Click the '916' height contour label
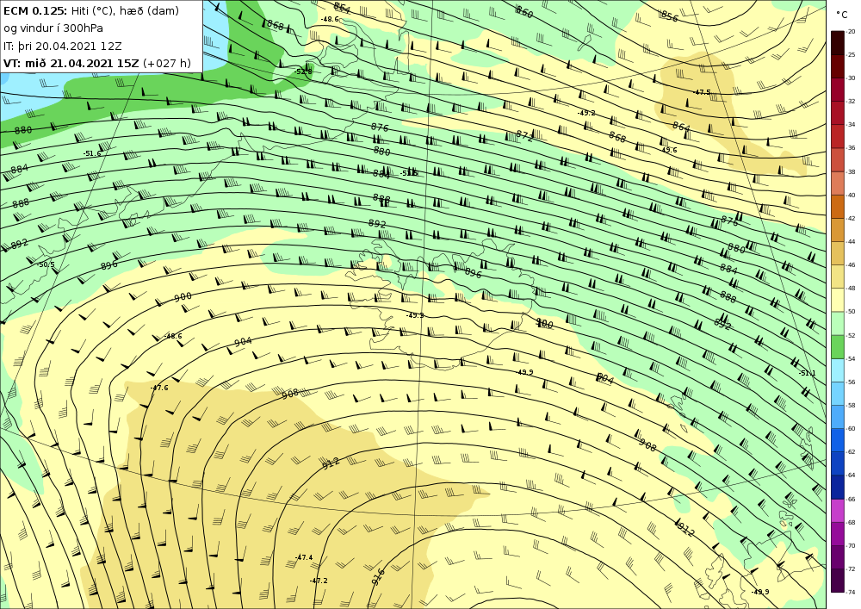 (x=378, y=577)
